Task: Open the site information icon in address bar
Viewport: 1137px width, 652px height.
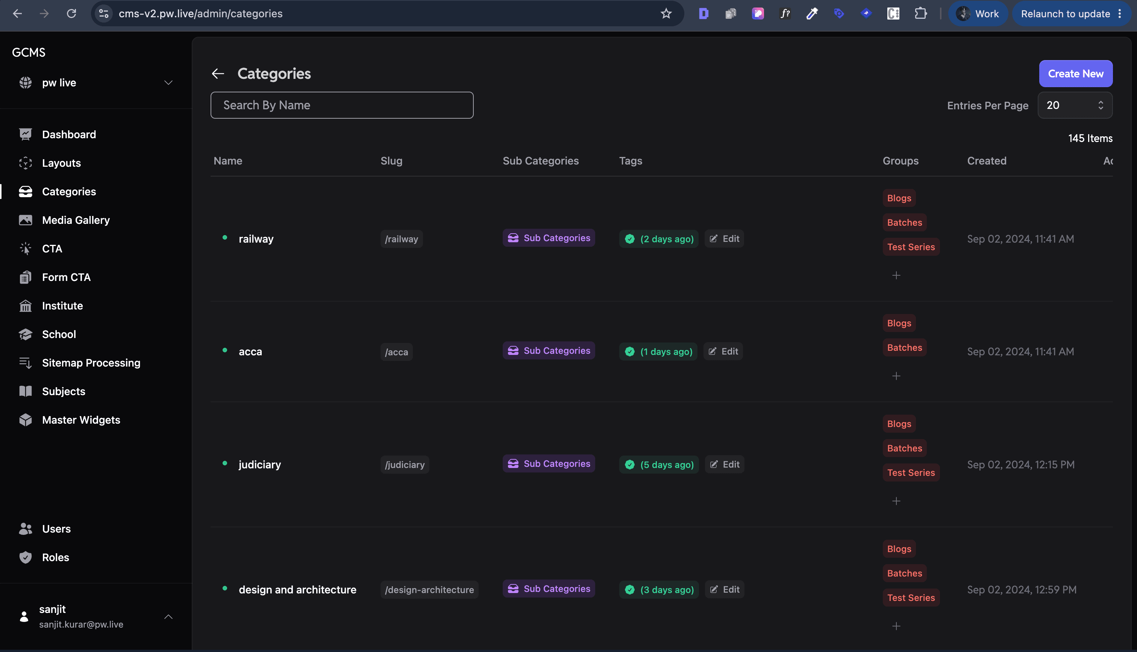Action: tap(103, 14)
